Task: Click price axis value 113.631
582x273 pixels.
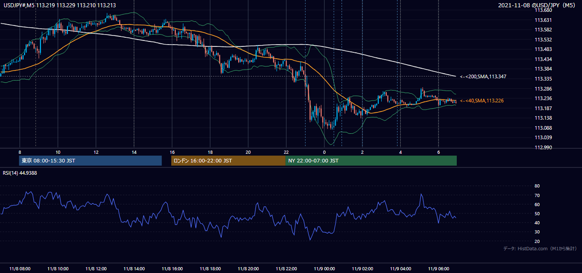Action: (543, 20)
